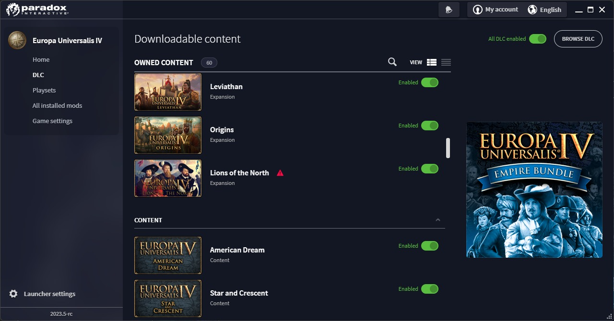
Task: Open the notifications bell
Action: (x=449, y=10)
